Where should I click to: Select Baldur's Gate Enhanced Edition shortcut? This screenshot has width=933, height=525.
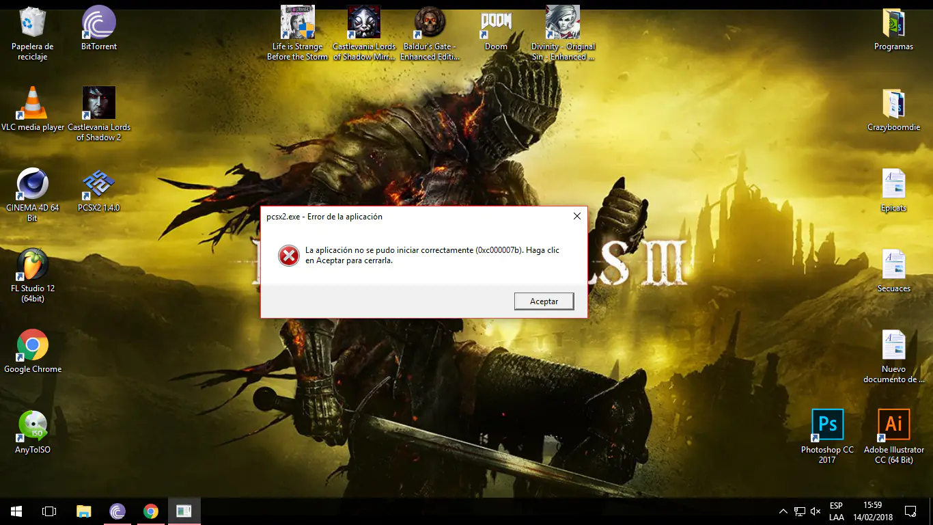pyautogui.click(x=430, y=33)
